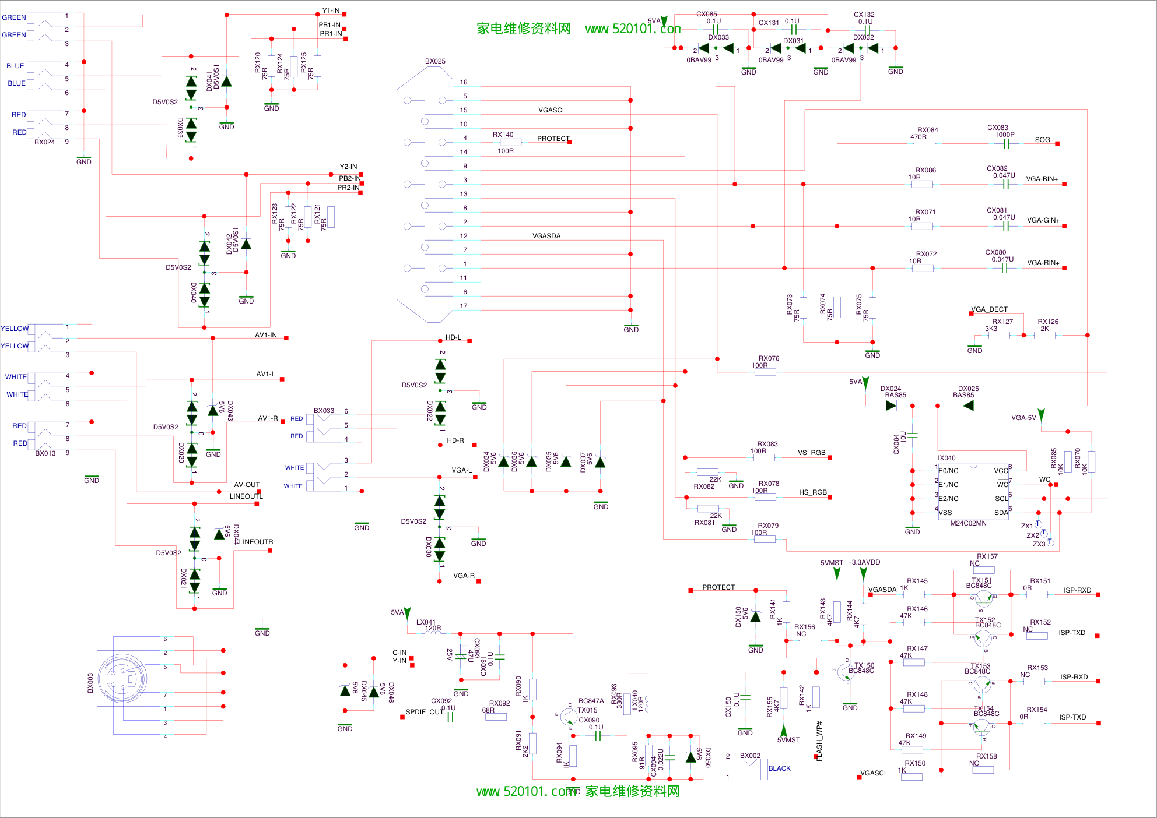Image resolution: width=1157 pixels, height=818 pixels.
Task: Click the VGA-RIN+ output label
Action: tap(1043, 263)
